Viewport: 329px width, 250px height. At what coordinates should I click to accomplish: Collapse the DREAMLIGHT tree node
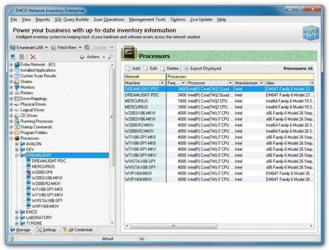pyautogui.click(x=17, y=155)
